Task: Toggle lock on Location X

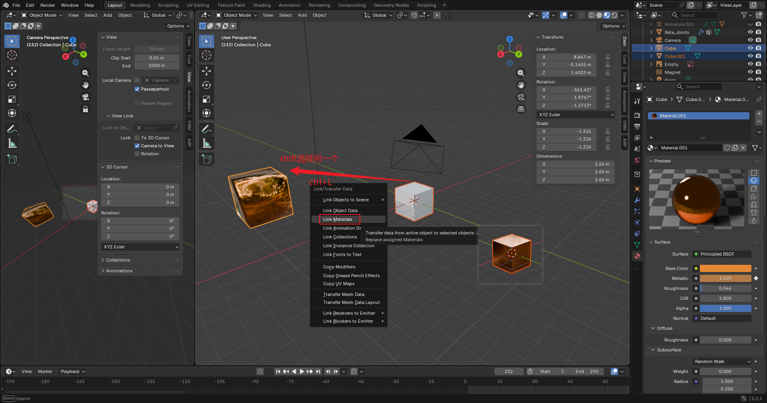Action: 608,57
